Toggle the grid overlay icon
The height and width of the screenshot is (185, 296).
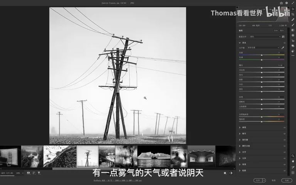click(x=293, y=173)
